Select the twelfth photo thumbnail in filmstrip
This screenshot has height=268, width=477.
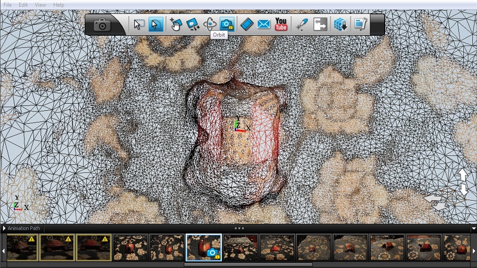coord(423,248)
